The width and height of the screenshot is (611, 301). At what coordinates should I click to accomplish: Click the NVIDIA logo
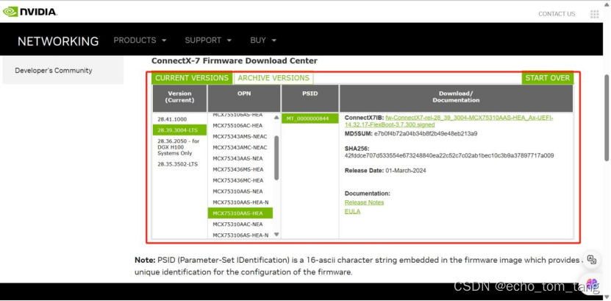tap(30, 12)
